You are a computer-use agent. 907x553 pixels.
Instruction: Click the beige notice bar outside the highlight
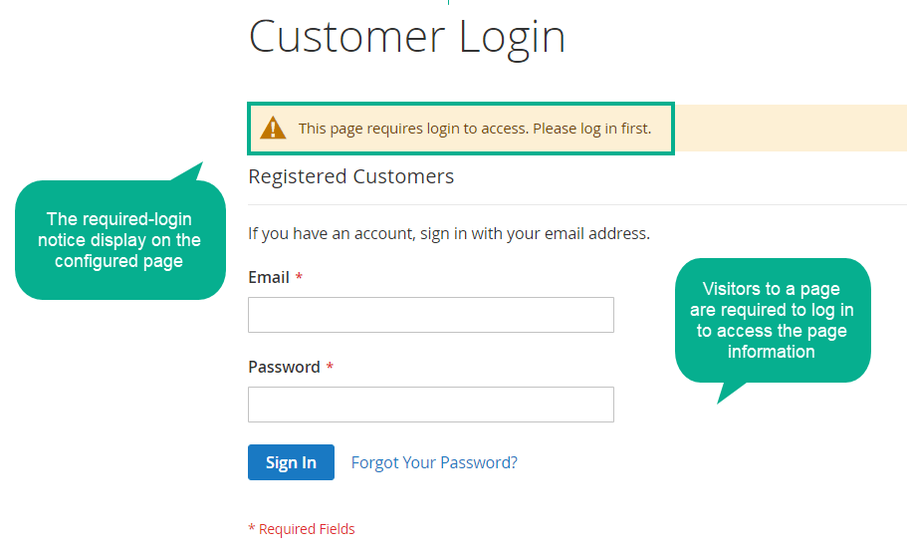[791, 128]
